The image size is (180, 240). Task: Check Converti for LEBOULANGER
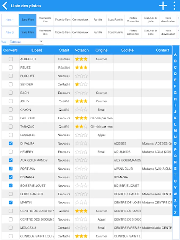[11, 194]
